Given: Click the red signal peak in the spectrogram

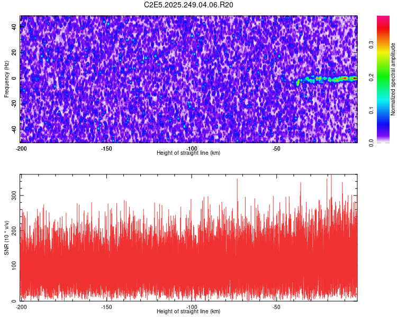Looking at the screenshot, I should (x=345, y=78).
